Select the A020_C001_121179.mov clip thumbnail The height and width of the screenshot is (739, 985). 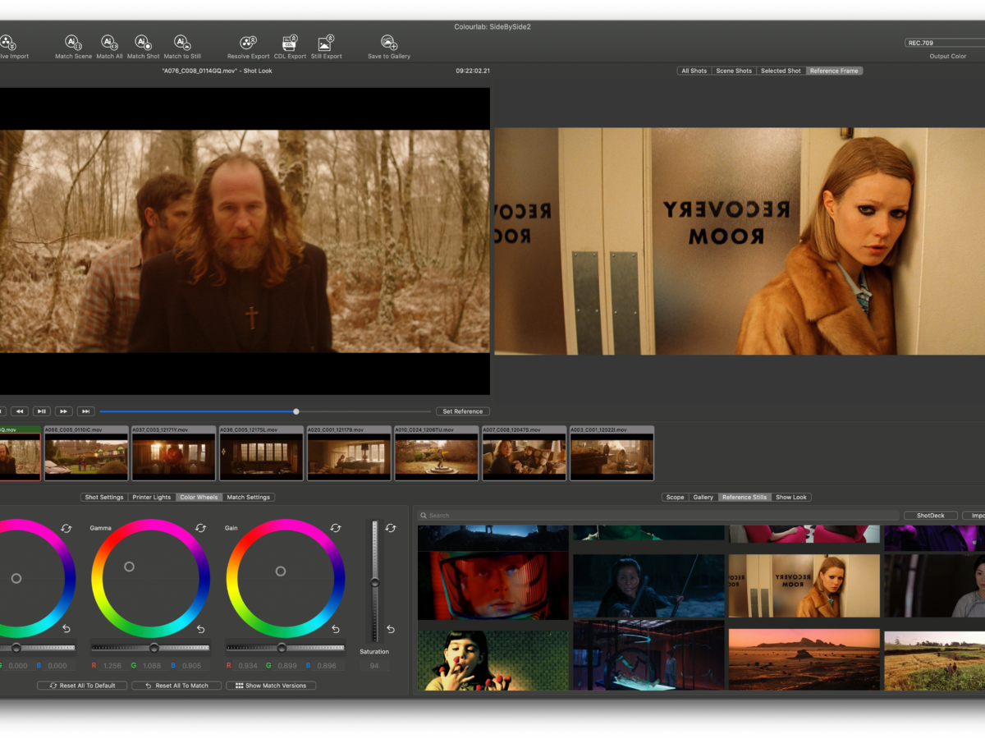point(347,457)
